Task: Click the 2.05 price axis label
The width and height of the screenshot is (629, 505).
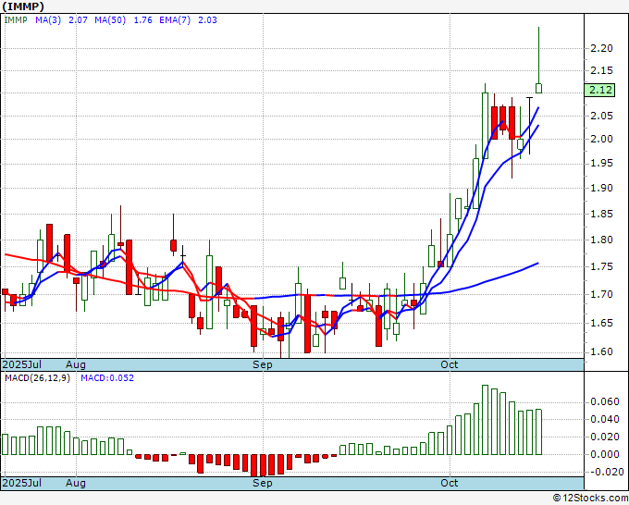Action: (601, 117)
